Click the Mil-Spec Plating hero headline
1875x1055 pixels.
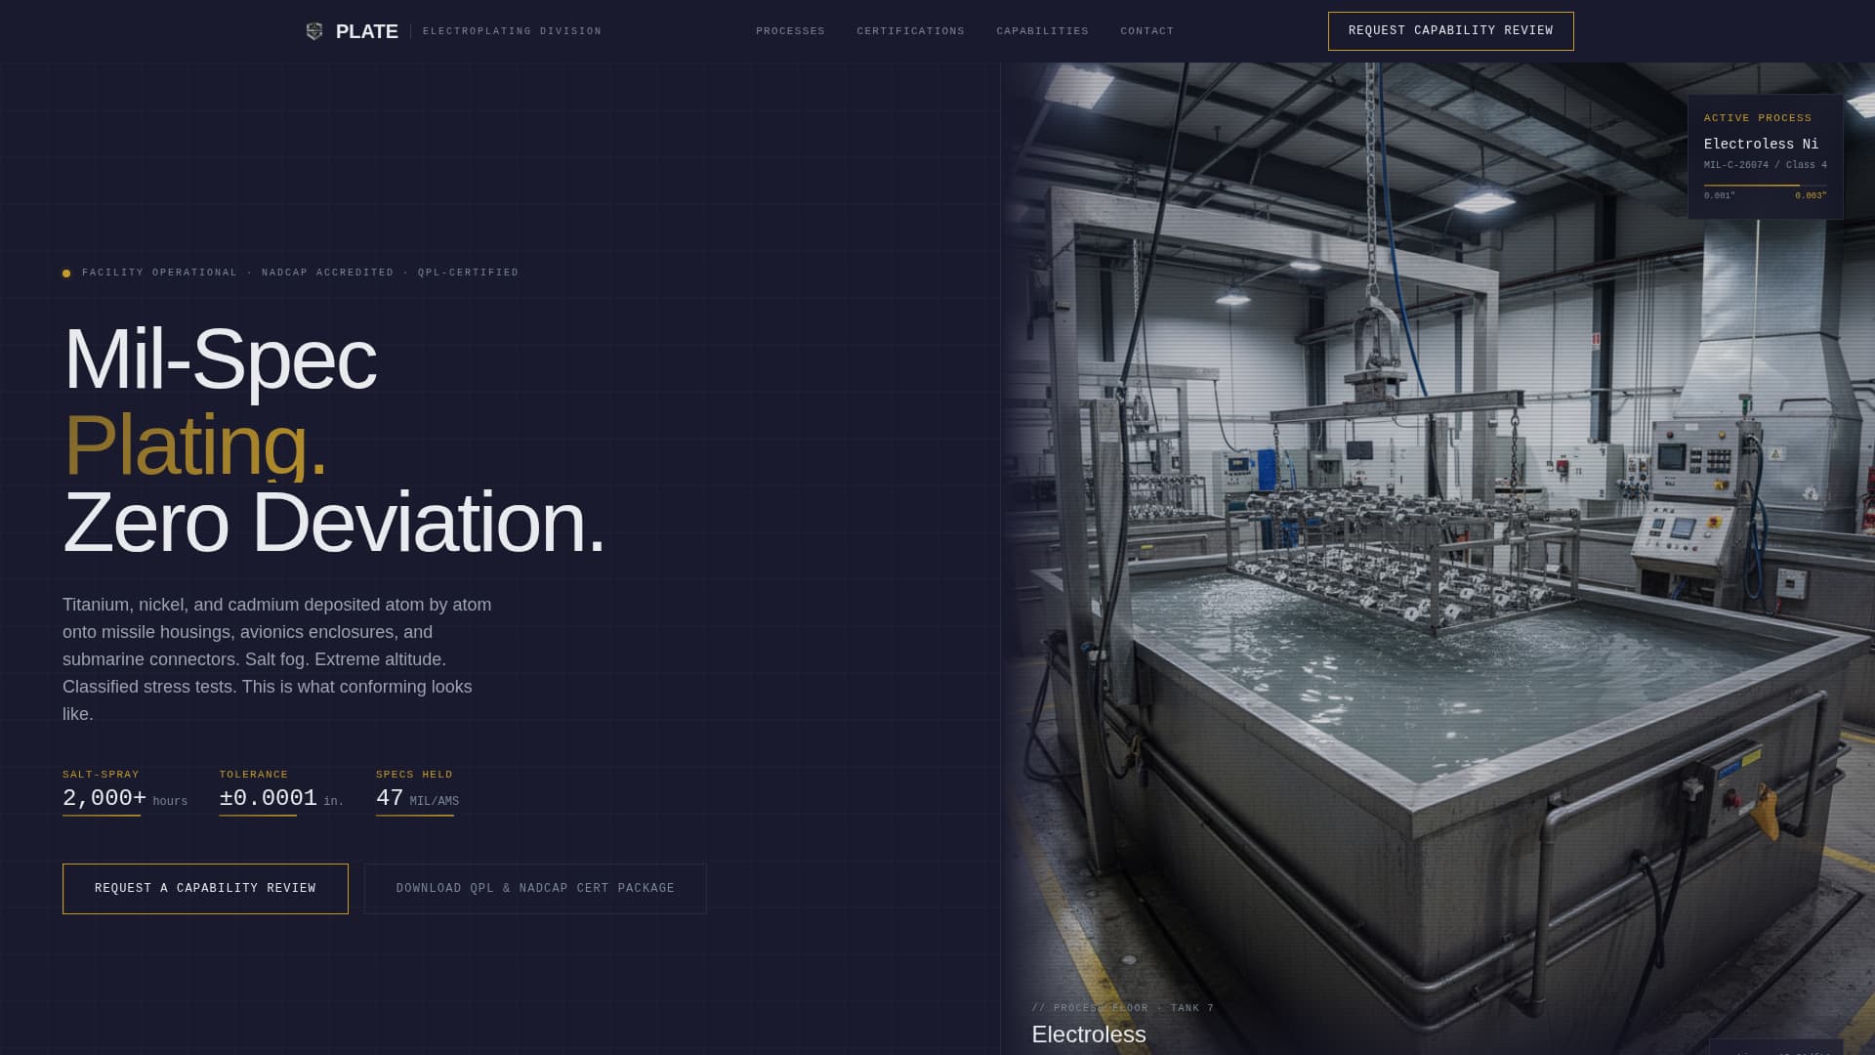(x=332, y=440)
